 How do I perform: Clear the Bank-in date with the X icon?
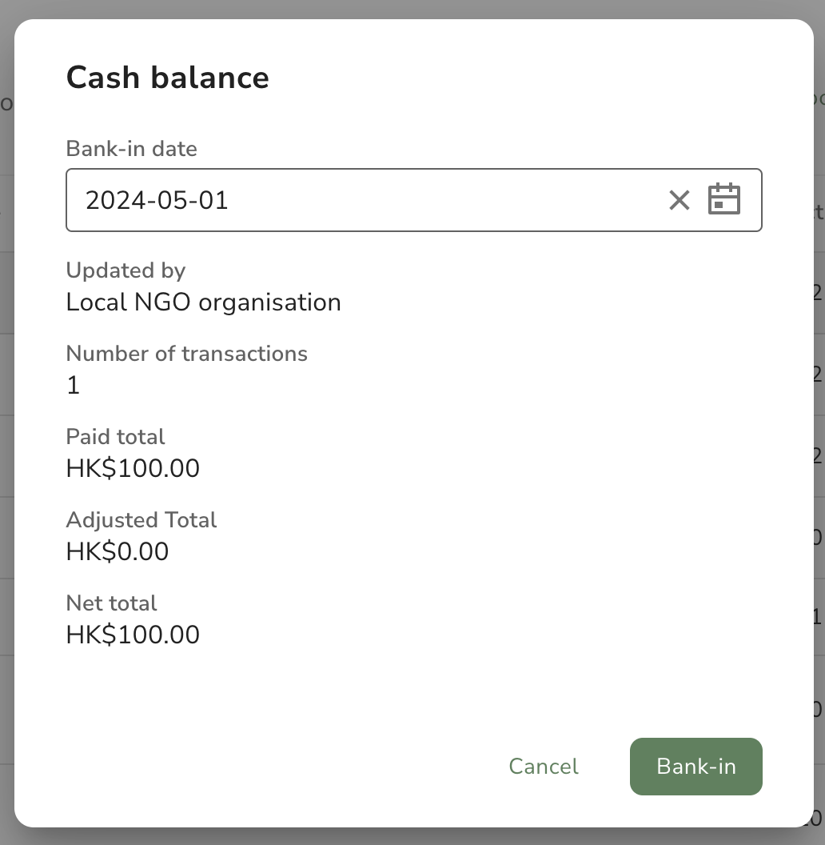coord(679,201)
